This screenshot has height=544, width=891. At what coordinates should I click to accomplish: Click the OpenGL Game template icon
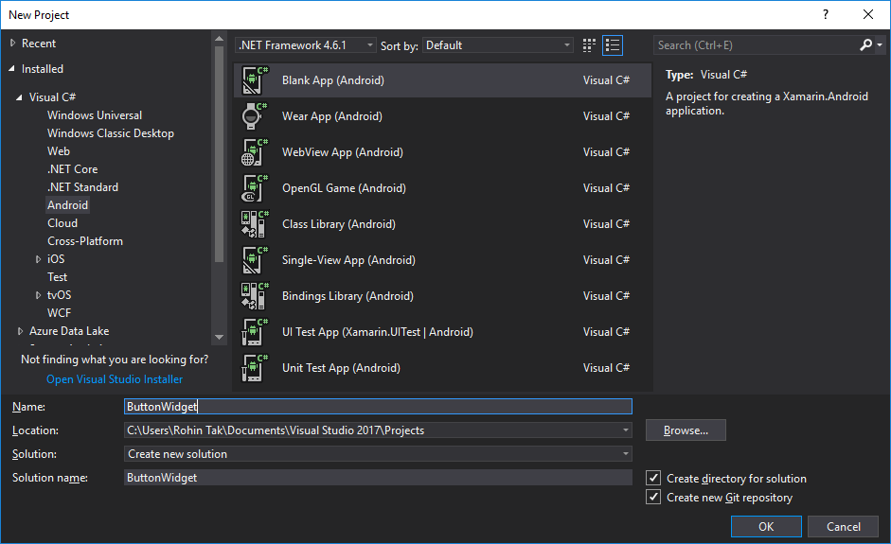coord(255,188)
